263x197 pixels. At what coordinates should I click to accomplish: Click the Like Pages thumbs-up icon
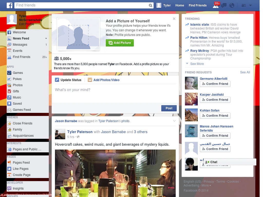(9, 169)
